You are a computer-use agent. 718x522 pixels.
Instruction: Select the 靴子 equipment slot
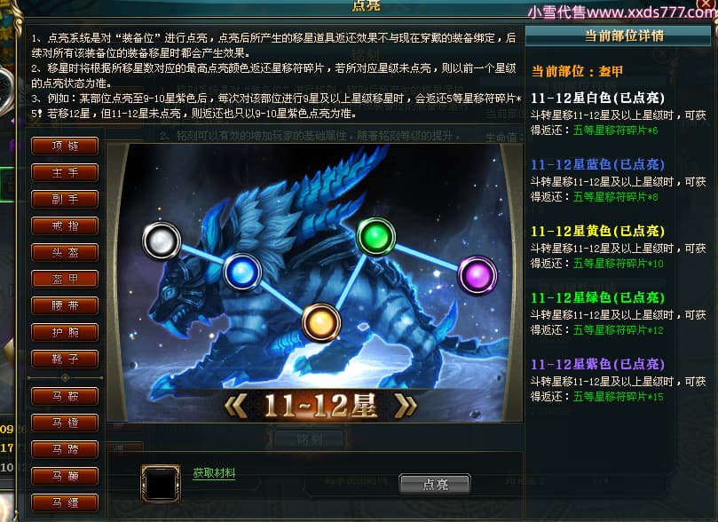(65, 359)
